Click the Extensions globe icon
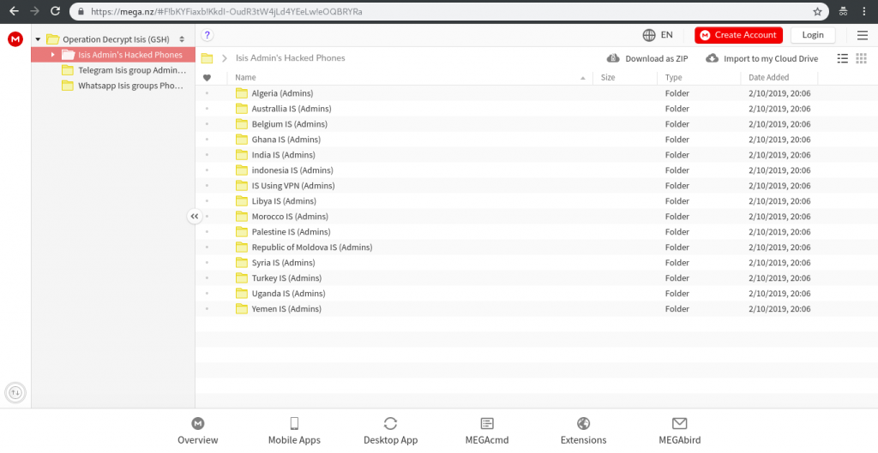The image size is (878, 453). [x=583, y=423]
